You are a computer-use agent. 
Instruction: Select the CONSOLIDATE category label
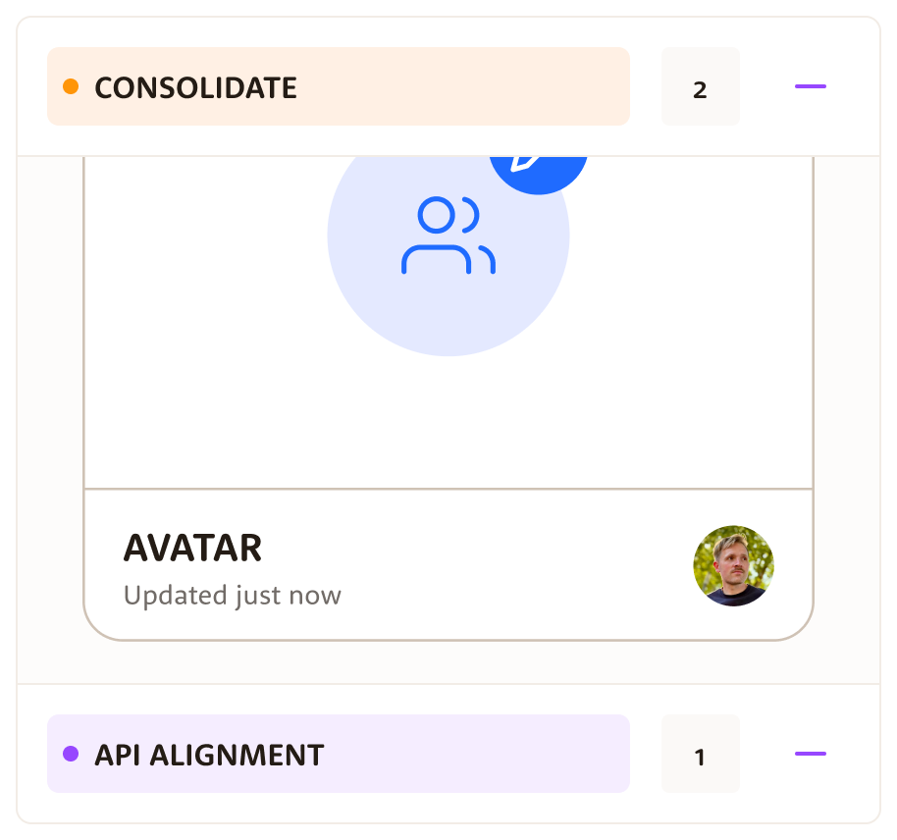195,87
